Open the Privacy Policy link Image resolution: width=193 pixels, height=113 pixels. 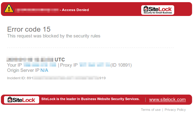coord(175,110)
